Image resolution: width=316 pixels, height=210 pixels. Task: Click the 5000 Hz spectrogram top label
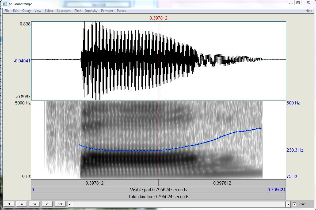tap(23, 103)
